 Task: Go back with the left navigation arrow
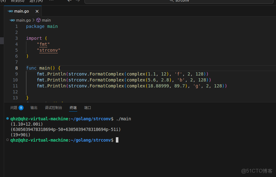pos(69,1)
